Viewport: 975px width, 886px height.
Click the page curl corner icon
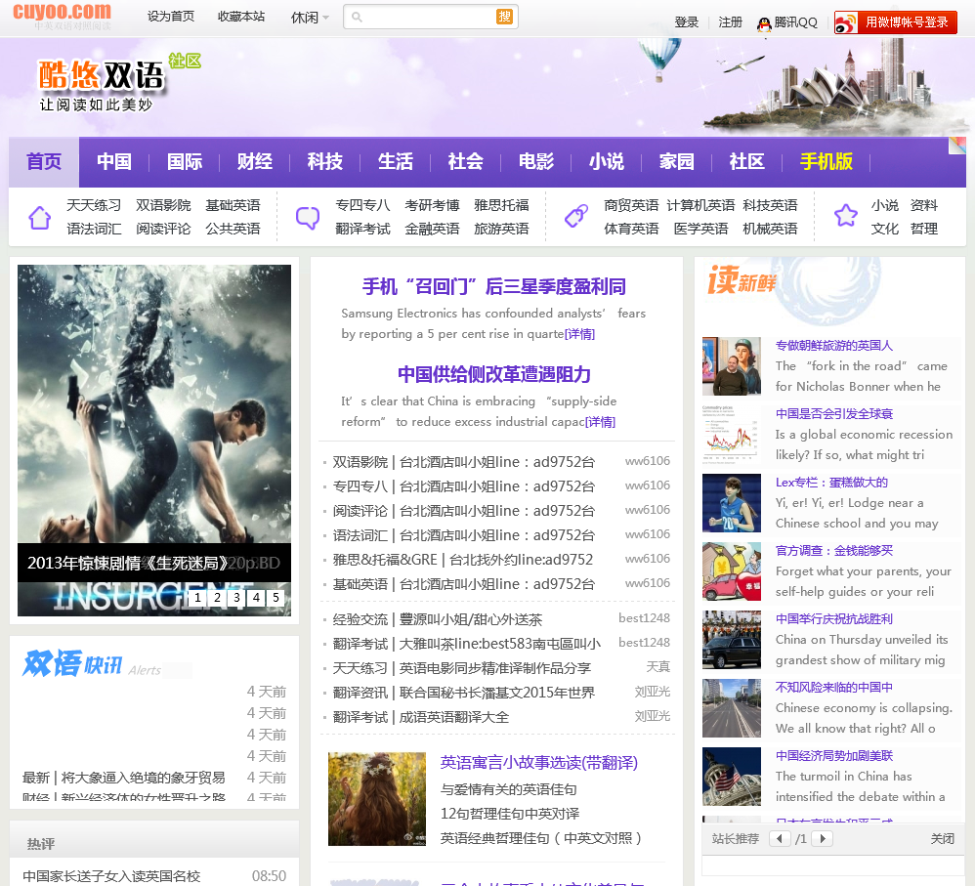click(957, 146)
